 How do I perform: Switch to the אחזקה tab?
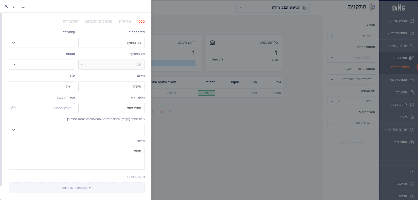125,21
